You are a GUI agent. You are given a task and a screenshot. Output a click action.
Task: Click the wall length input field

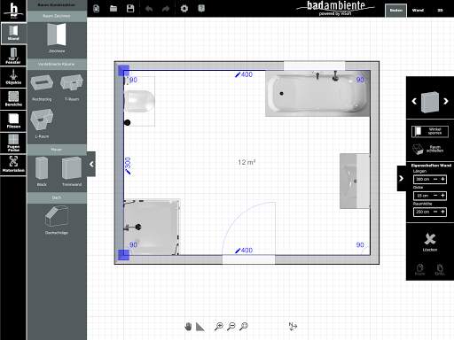pos(422,179)
